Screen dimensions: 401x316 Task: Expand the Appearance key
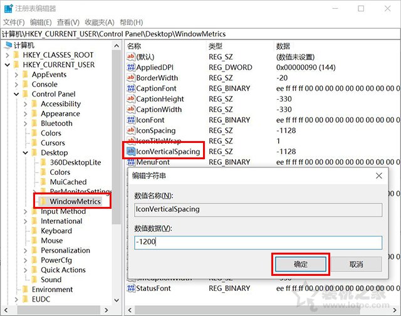click(x=25, y=113)
